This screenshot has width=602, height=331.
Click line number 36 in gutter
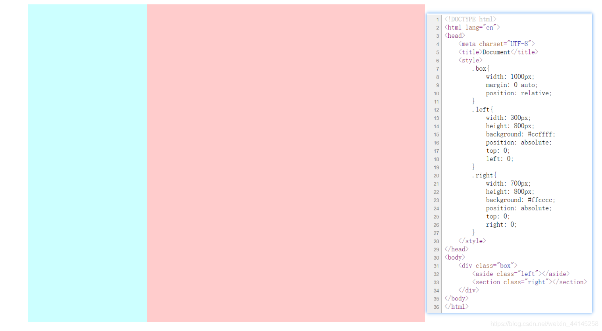coord(436,307)
